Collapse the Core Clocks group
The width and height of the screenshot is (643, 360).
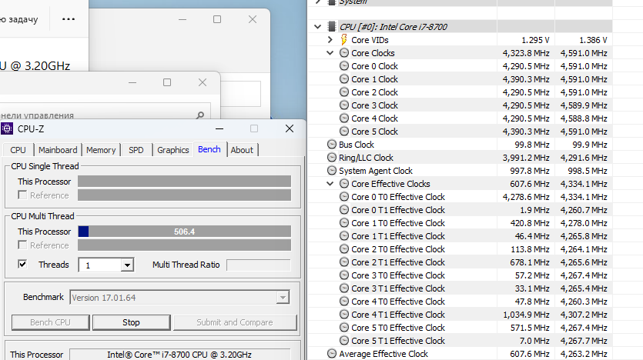(x=330, y=53)
